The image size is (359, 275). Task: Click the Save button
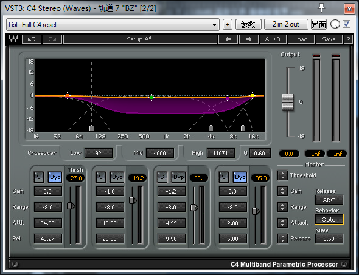pos(329,39)
